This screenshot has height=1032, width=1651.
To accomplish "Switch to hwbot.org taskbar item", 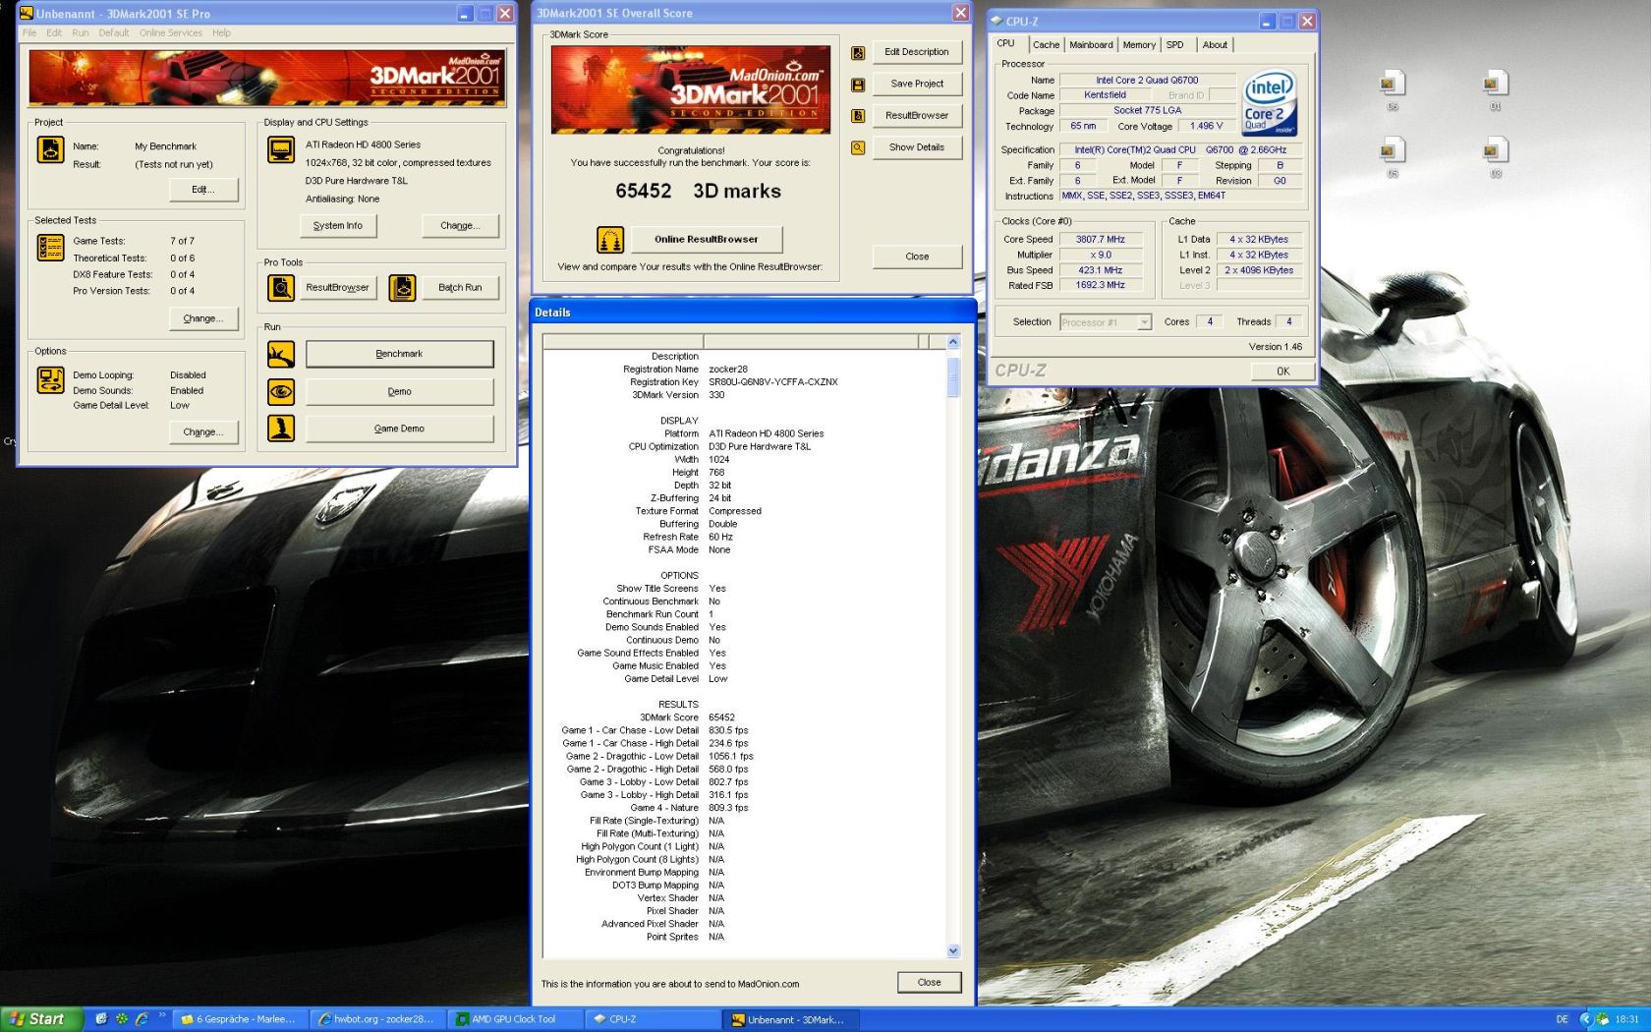I will click(379, 1019).
